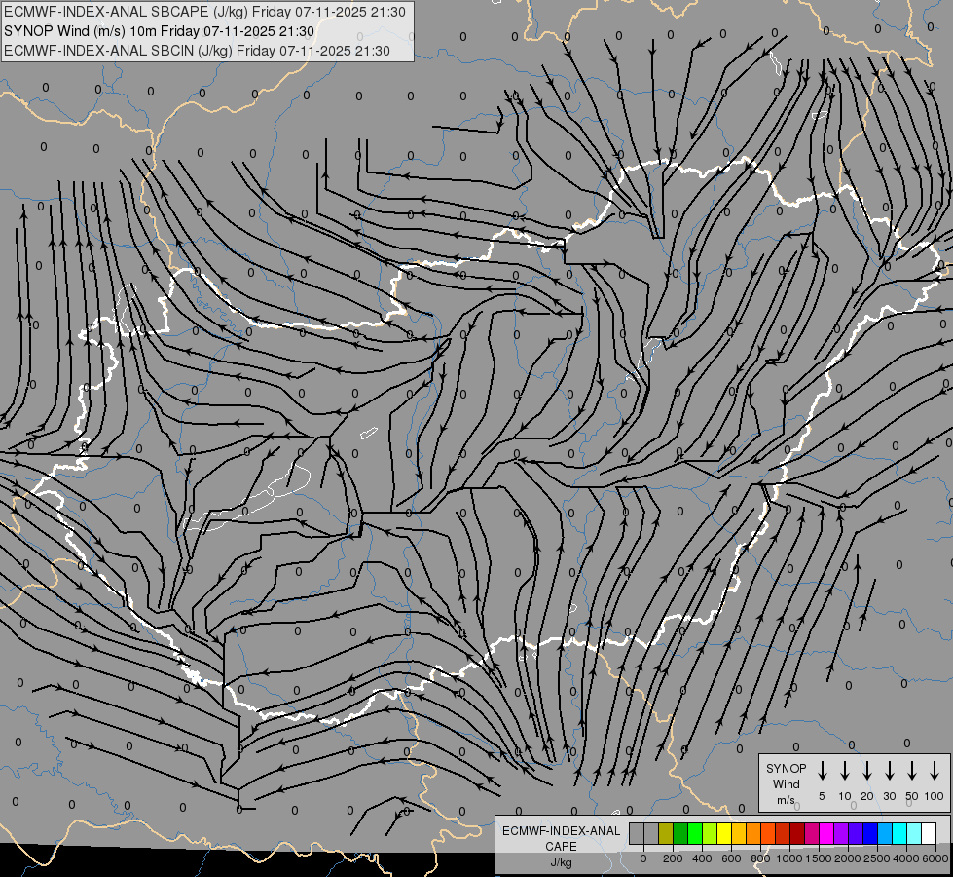953x877 pixels.
Task: Click the '4000' tick label of the CAPE scale
Action: (x=906, y=858)
